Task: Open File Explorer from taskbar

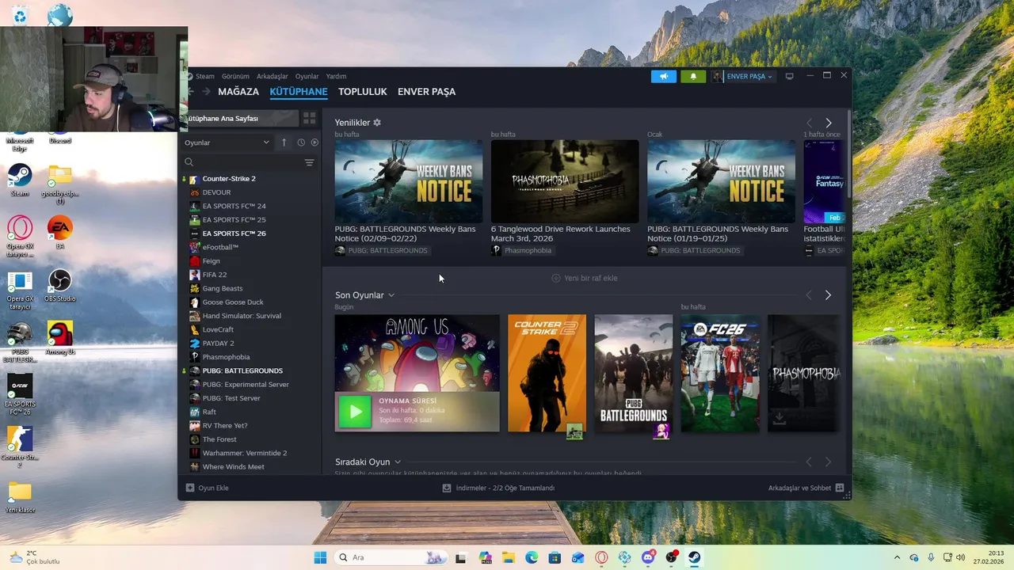Action: (x=508, y=557)
